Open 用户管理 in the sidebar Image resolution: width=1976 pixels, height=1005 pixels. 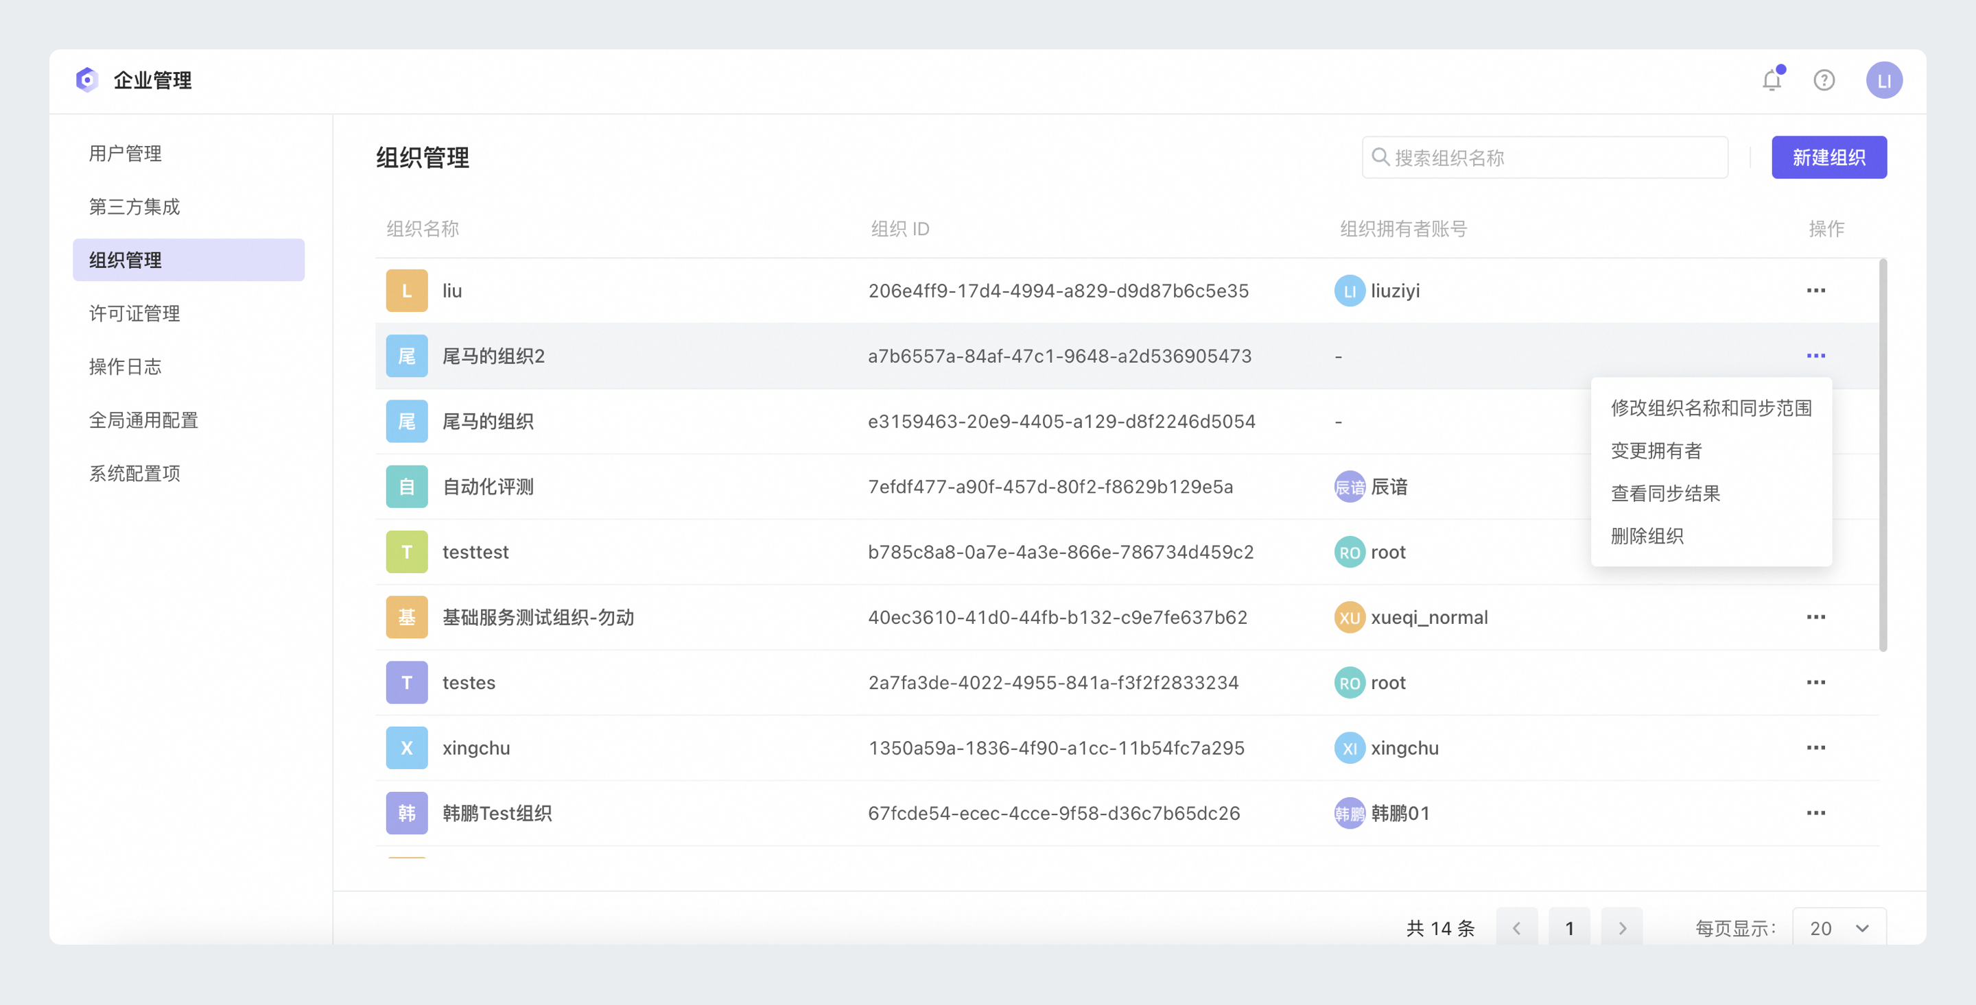pos(189,154)
